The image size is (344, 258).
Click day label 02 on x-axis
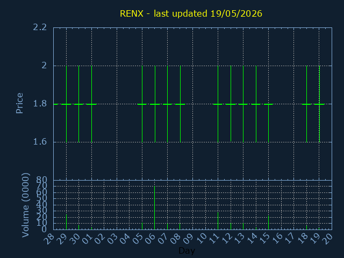click(x=99, y=239)
